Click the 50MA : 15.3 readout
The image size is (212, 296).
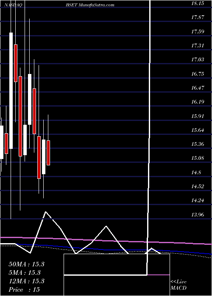click(26, 264)
